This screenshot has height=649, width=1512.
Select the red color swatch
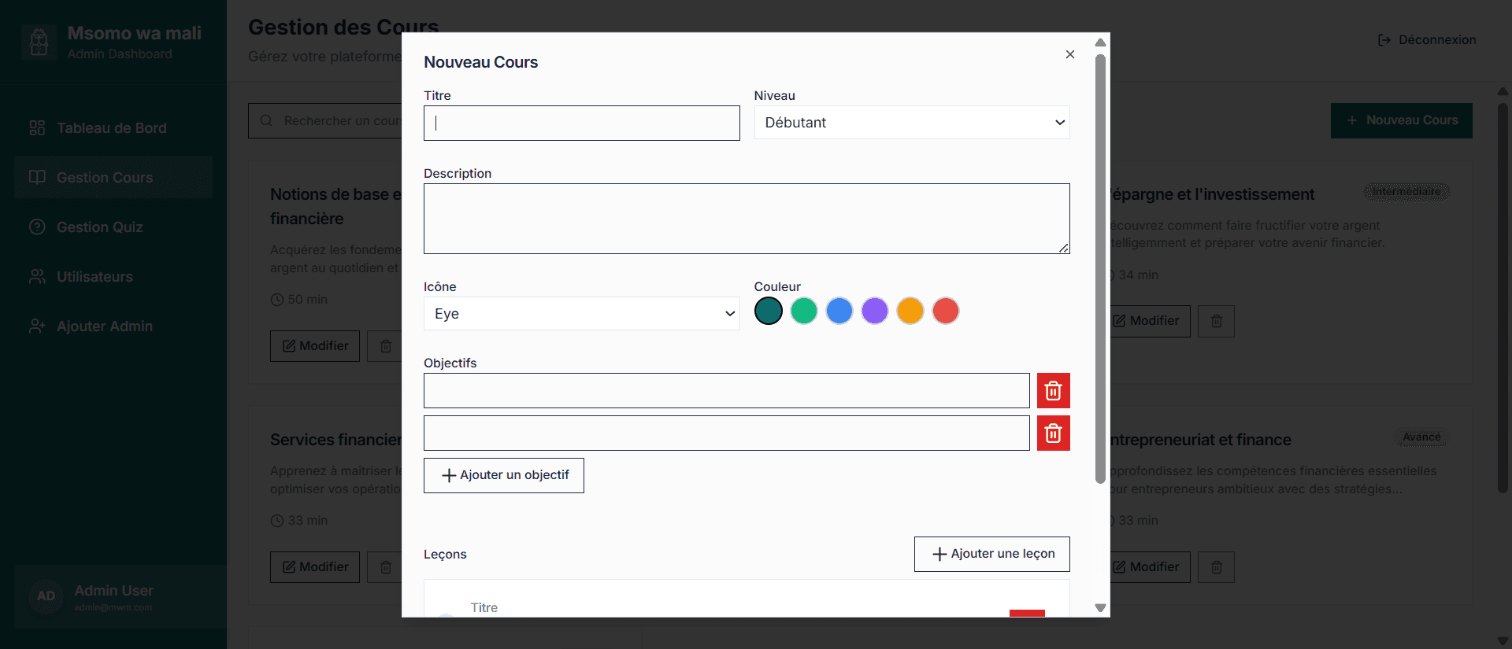(x=946, y=311)
